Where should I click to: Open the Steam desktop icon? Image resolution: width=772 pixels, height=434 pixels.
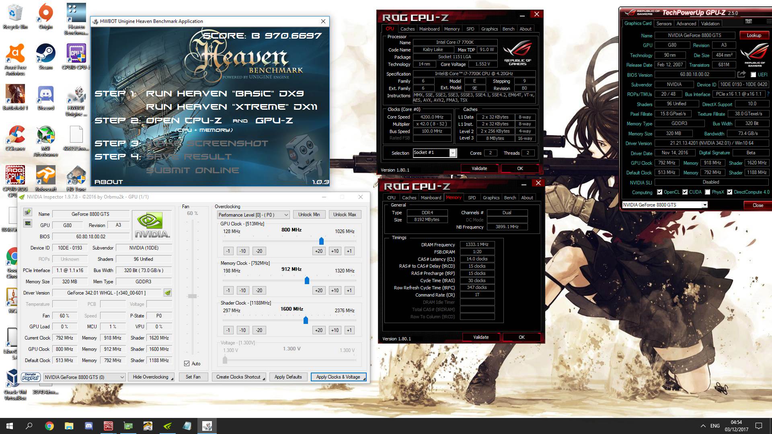(x=45, y=57)
